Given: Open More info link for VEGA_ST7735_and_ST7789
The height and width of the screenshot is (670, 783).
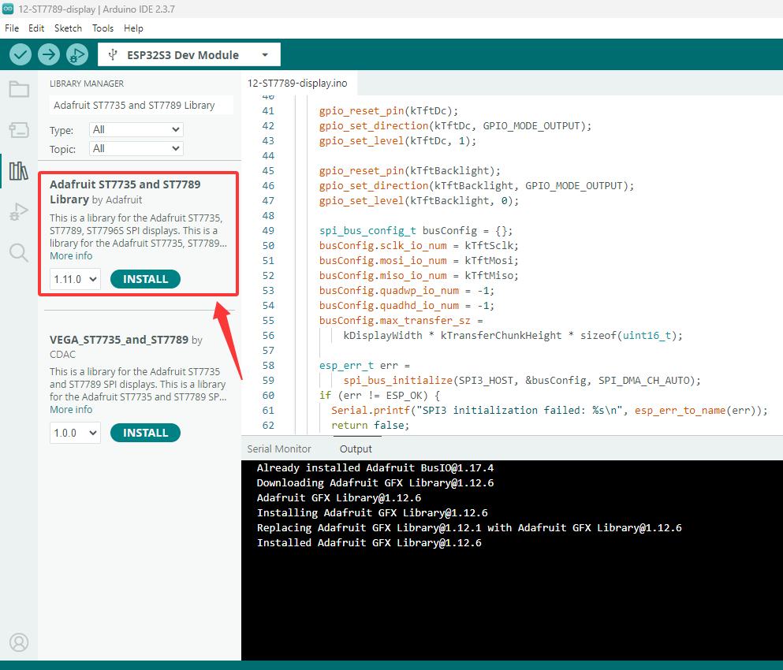Looking at the screenshot, I should click(71, 409).
